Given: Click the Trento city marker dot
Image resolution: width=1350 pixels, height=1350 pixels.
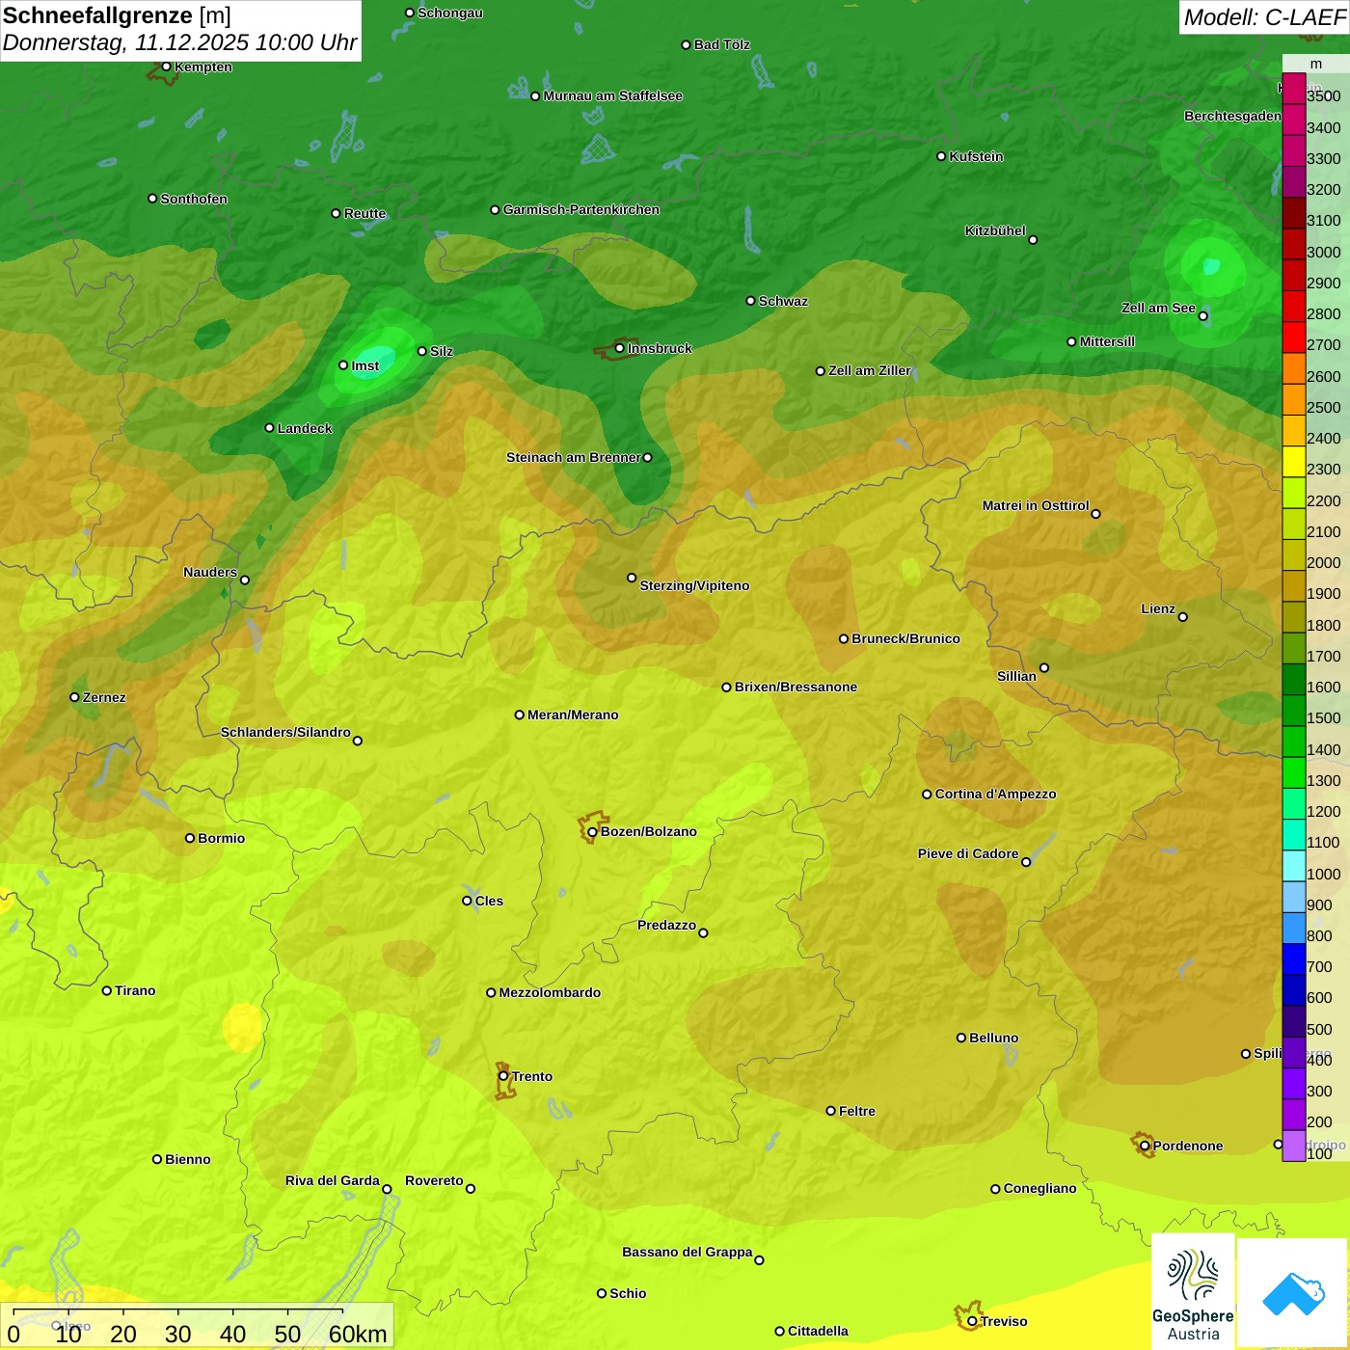Looking at the screenshot, I should click(x=503, y=1076).
